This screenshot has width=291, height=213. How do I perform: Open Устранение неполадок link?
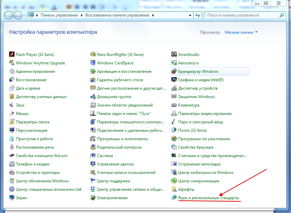tap(199, 164)
